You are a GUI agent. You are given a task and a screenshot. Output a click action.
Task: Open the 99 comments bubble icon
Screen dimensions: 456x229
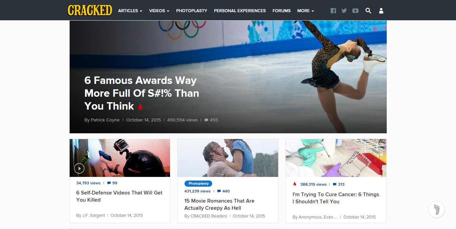109,183
